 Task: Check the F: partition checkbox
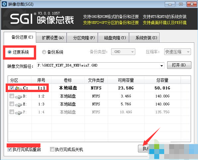tap(12, 112)
